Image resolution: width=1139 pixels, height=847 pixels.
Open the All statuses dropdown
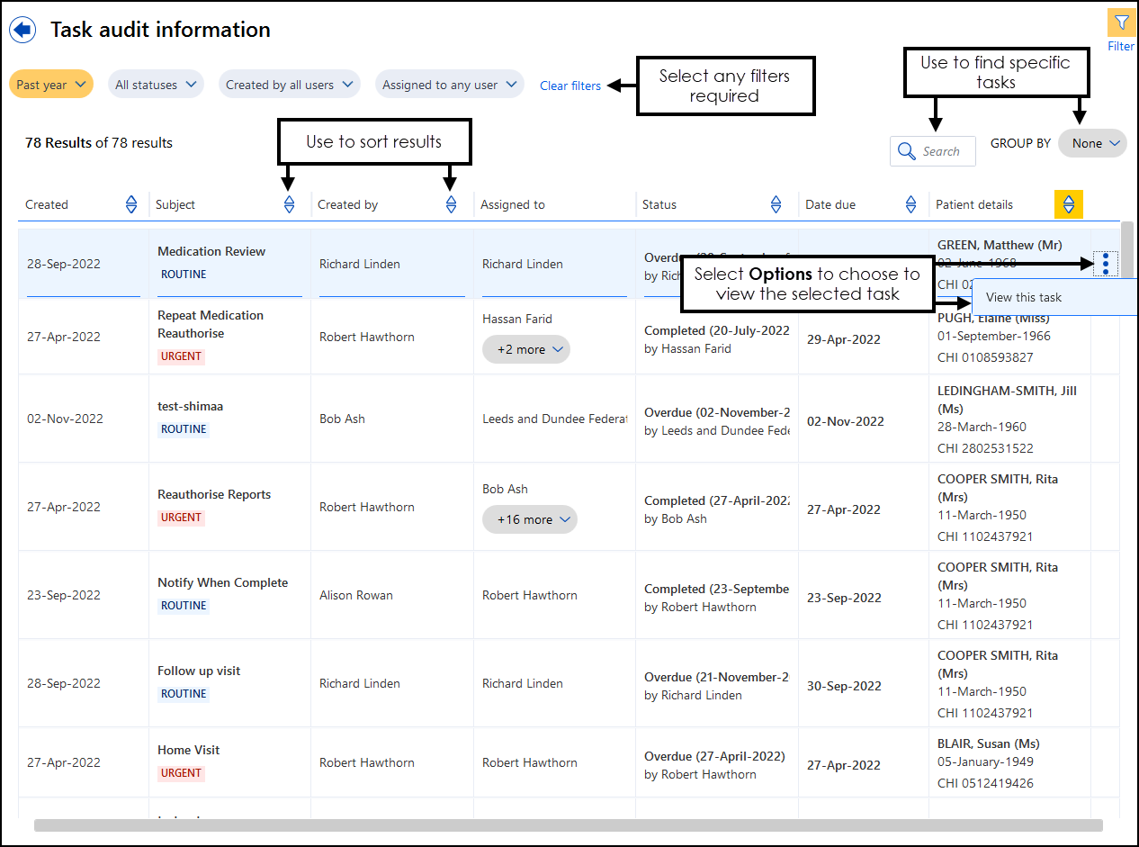click(x=156, y=85)
